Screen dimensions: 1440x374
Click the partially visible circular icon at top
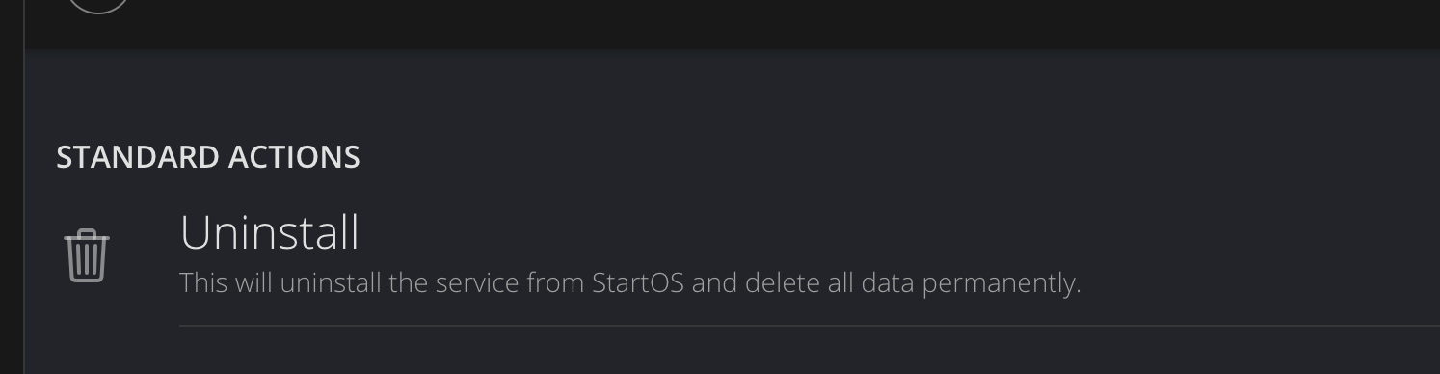(x=99, y=7)
